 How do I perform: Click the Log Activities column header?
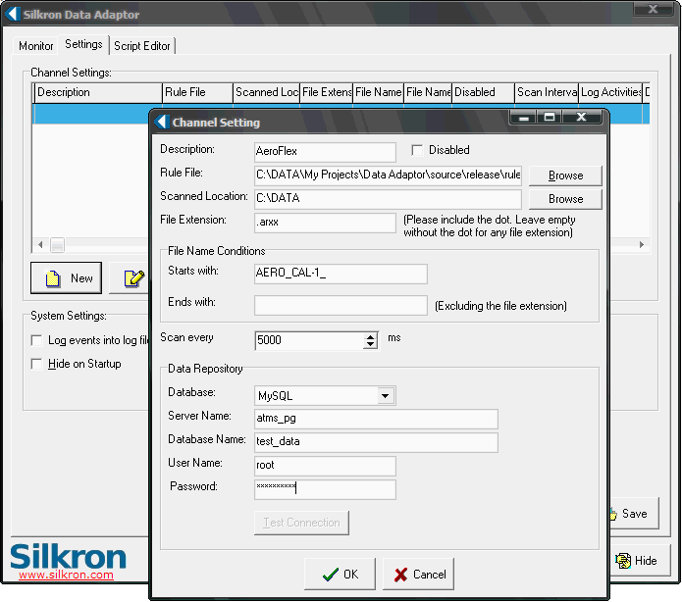[x=610, y=92]
